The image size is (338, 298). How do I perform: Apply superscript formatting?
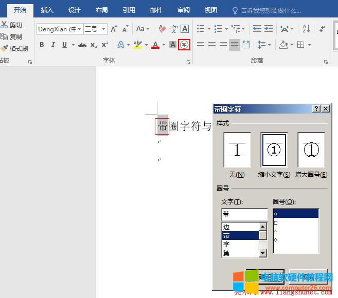click(x=105, y=45)
